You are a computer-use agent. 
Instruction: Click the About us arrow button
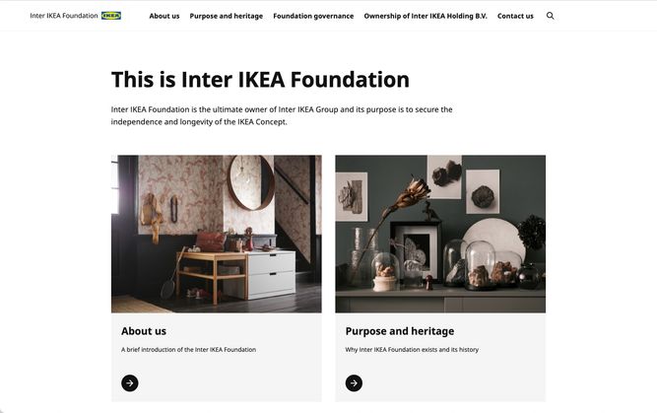click(130, 383)
